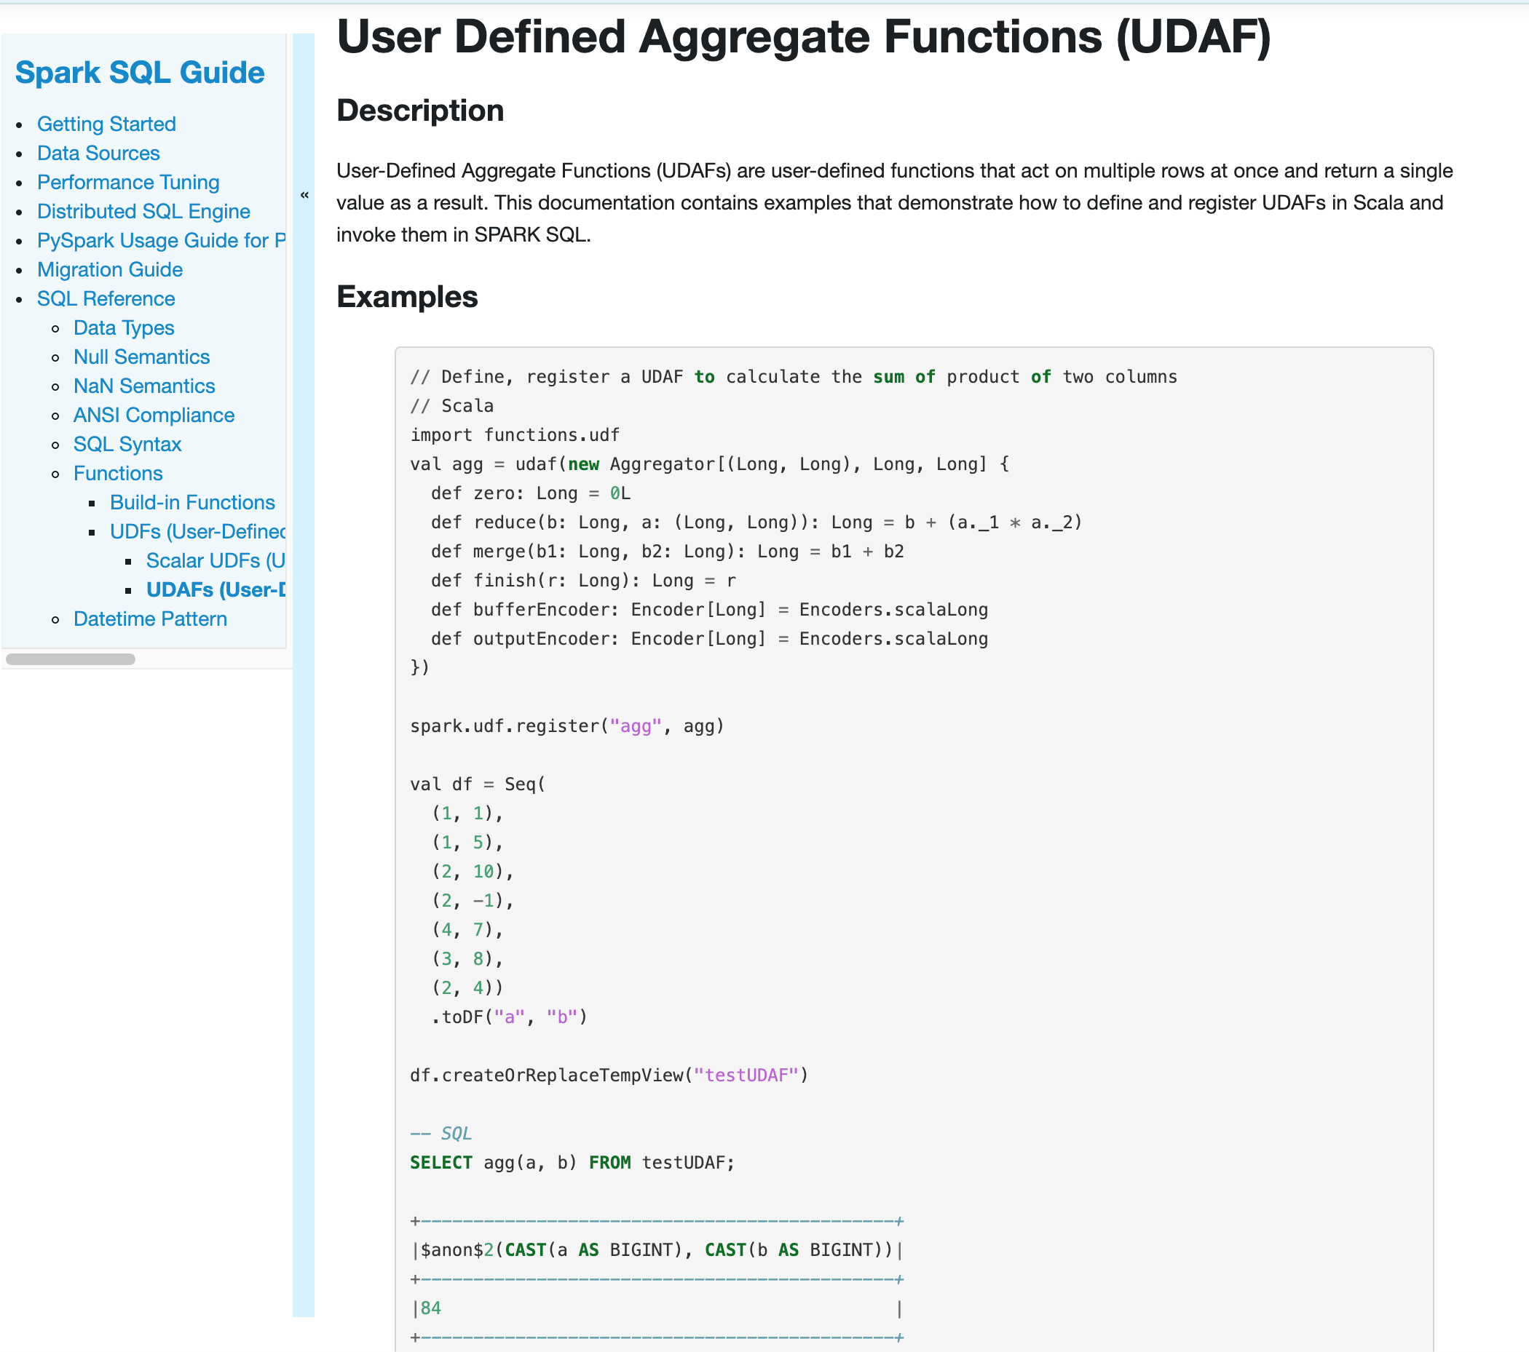Open the Data Sources section
The height and width of the screenshot is (1352, 1529).
(x=98, y=154)
